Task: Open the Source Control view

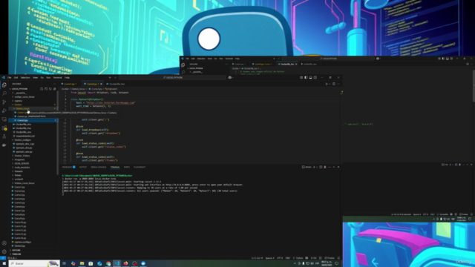Action: (4, 102)
